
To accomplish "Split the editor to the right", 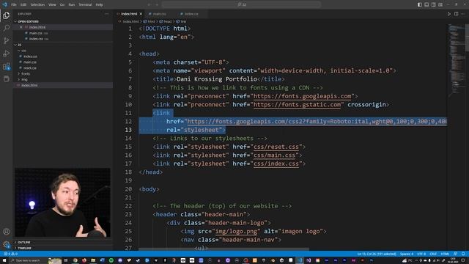I will (x=456, y=14).
